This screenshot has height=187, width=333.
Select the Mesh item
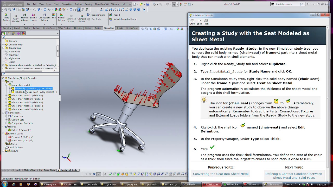click(x=14, y=144)
